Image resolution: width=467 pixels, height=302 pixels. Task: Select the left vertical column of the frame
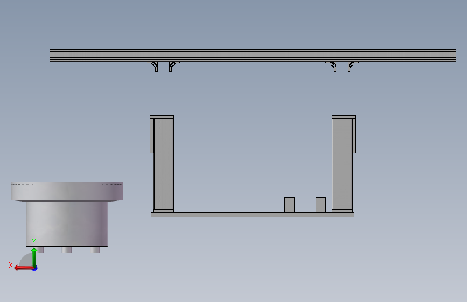coord(163,164)
